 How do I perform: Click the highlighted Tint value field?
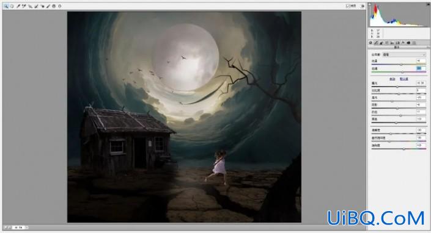point(421,68)
